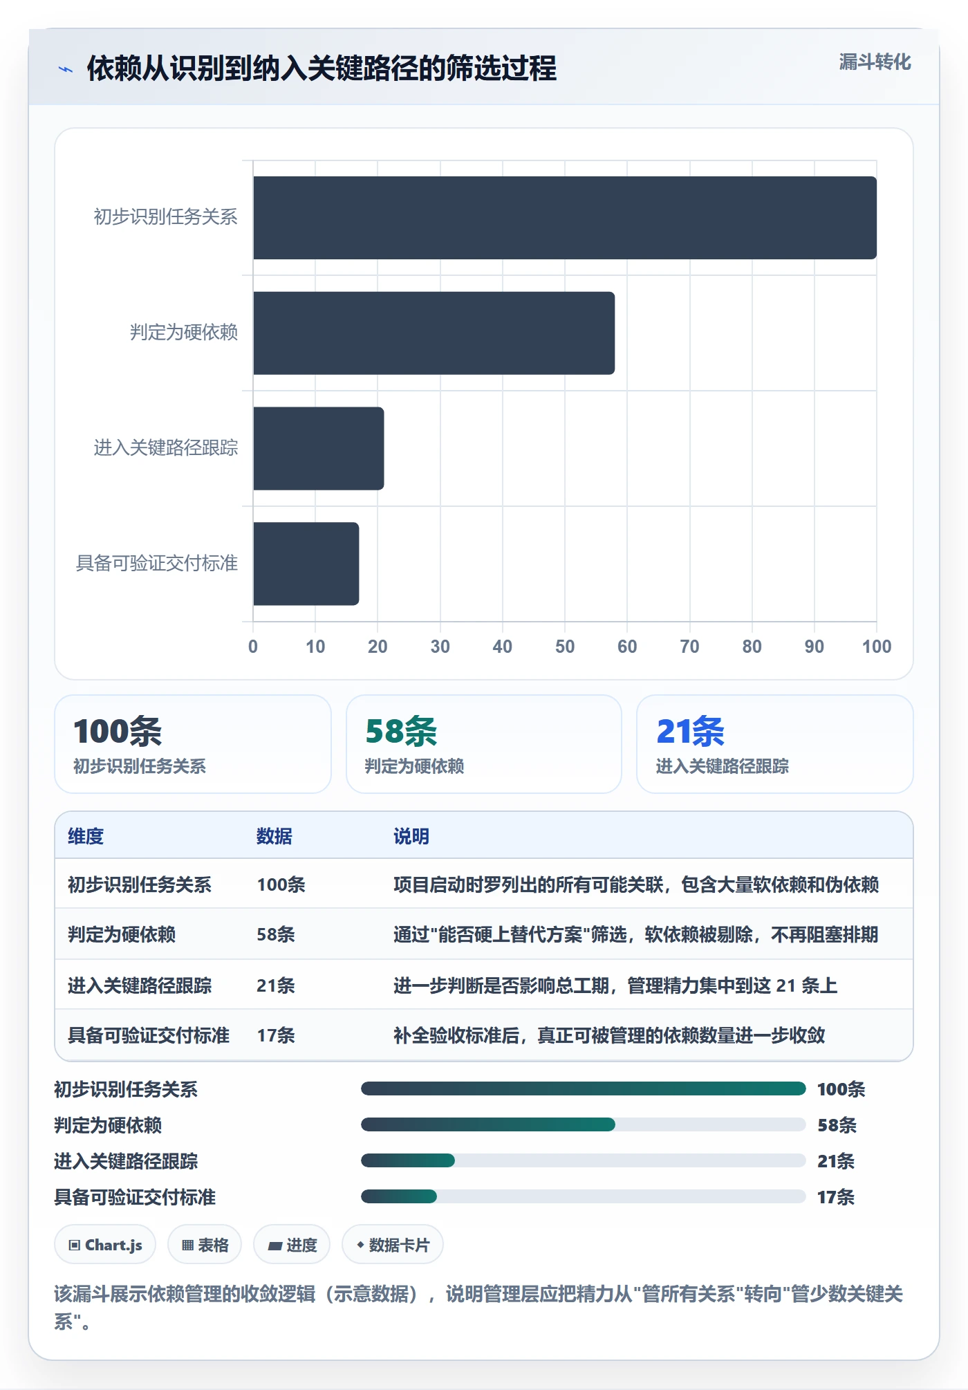Open the 21条 statistics card
Viewport: 968px width, 1390px height.
(775, 744)
